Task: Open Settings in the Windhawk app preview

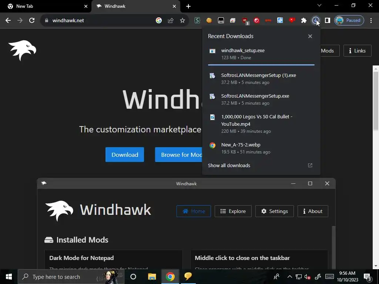Action: pos(275,211)
